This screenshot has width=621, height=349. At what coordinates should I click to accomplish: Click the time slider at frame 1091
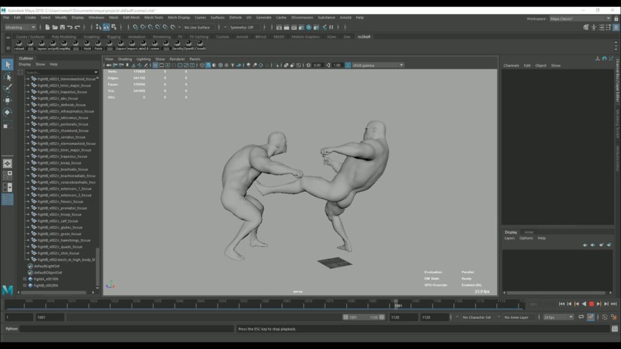point(396,304)
